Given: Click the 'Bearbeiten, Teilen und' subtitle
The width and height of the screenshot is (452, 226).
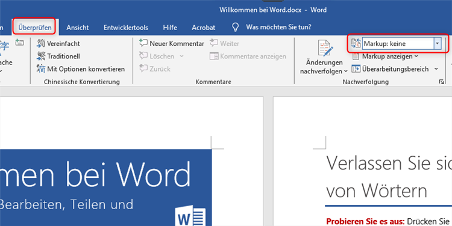Looking at the screenshot, I should [66, 204].
